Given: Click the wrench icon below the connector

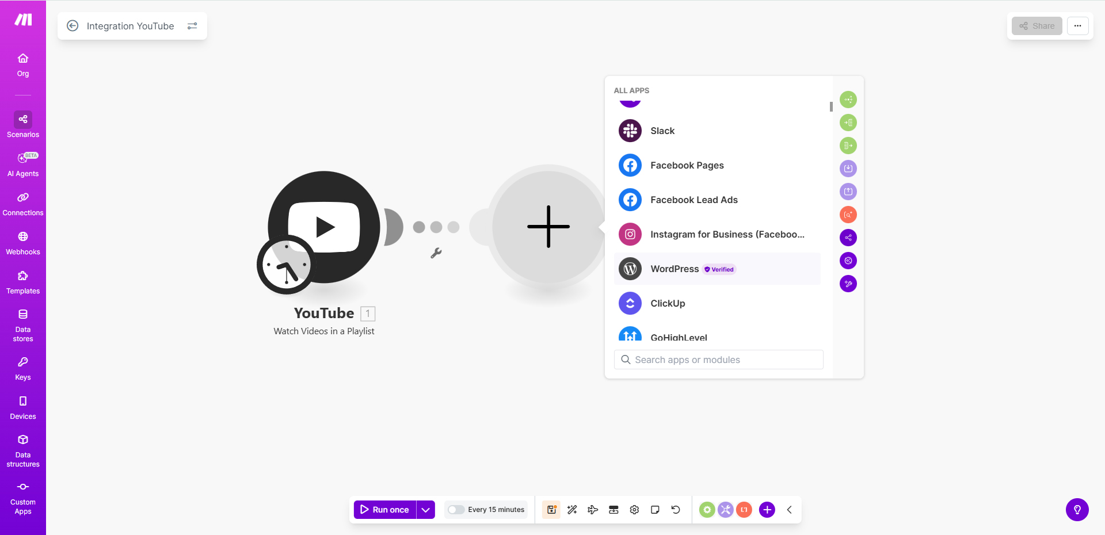Looking at the screenshot, I should click(x=436, y=253).
